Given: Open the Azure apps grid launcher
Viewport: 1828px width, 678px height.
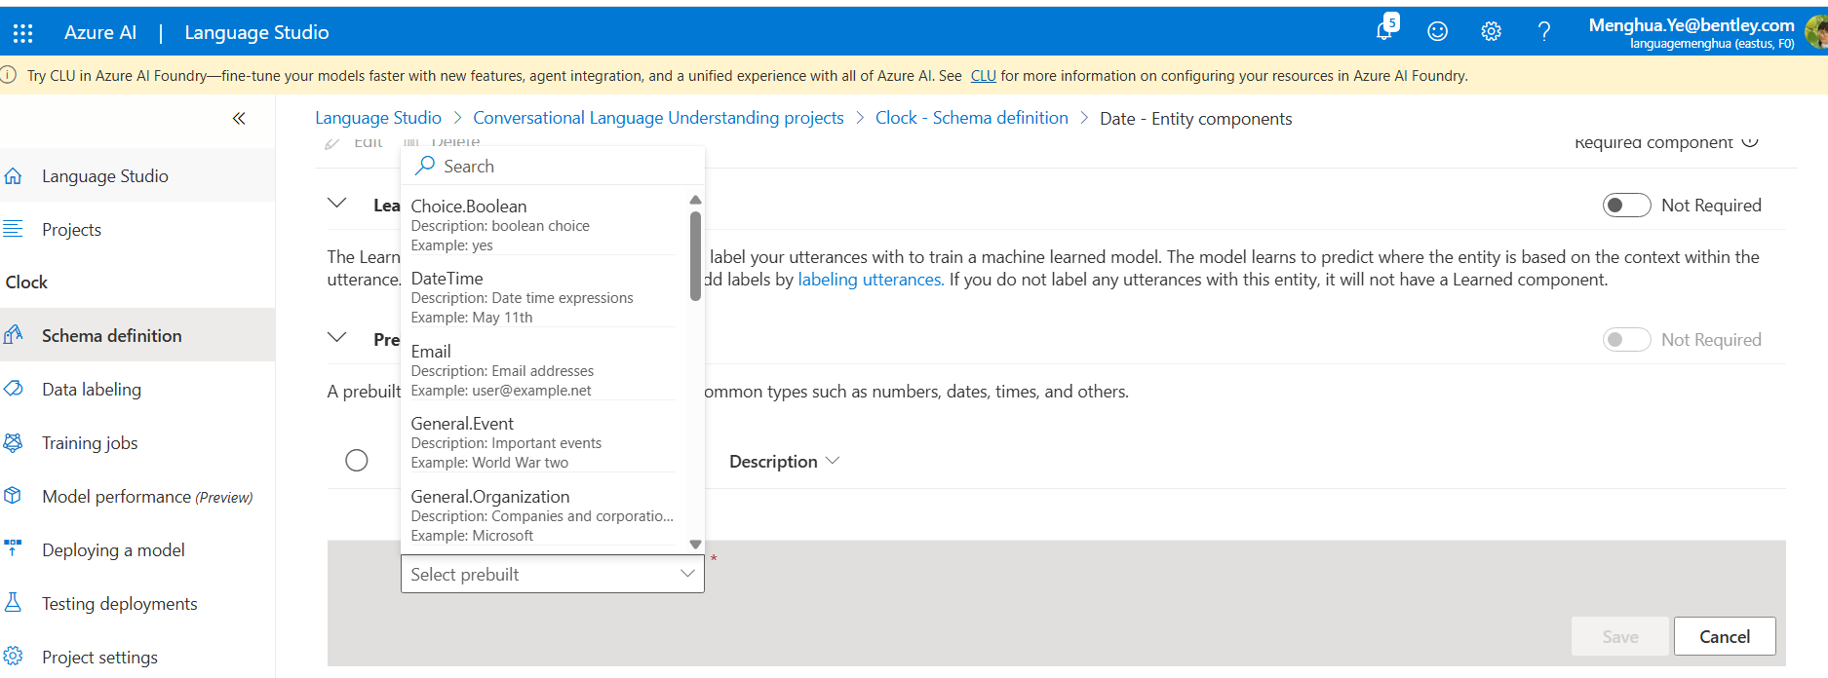Looking at the screenshot, I should coord(22,33).
